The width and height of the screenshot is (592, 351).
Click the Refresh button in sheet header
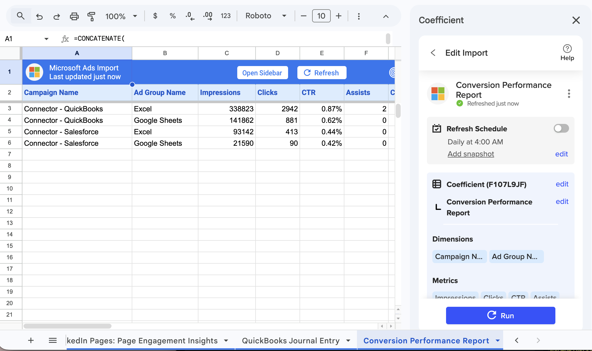[322, 73]
